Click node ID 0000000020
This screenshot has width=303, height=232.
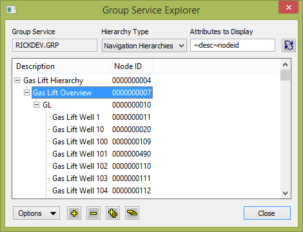click(132, 130)
